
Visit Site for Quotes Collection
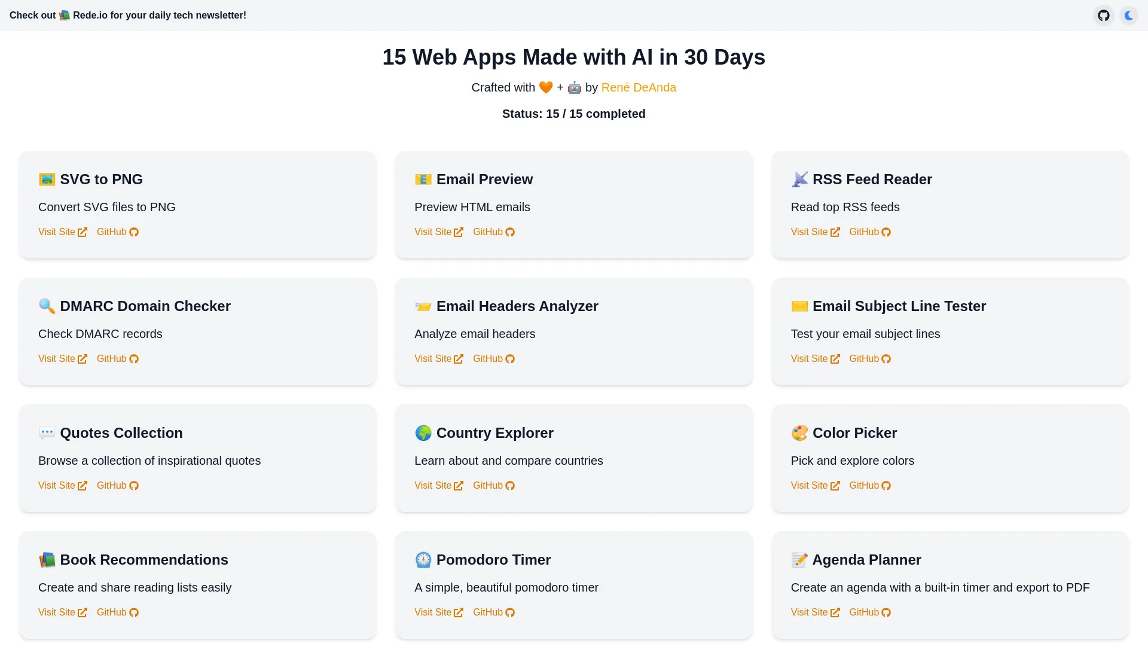(x=57, y=486)
